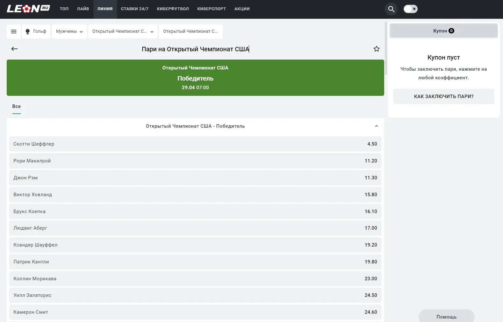Image resolution: width=503 pixels, height=322 pixels.
Task: Bet on Брукс Коепка at 16.10
Action: (x=195, y=211)
